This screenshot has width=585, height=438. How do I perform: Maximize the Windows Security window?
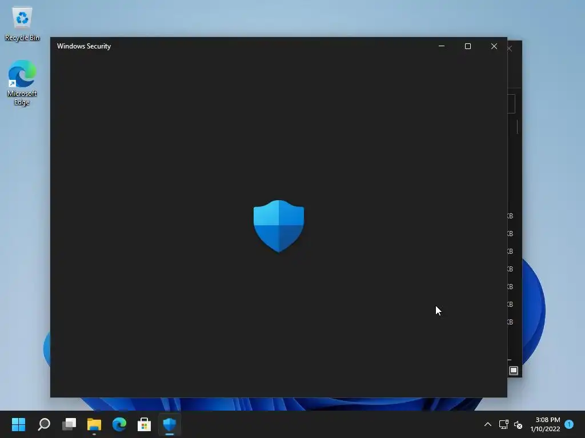click(468, 46)
